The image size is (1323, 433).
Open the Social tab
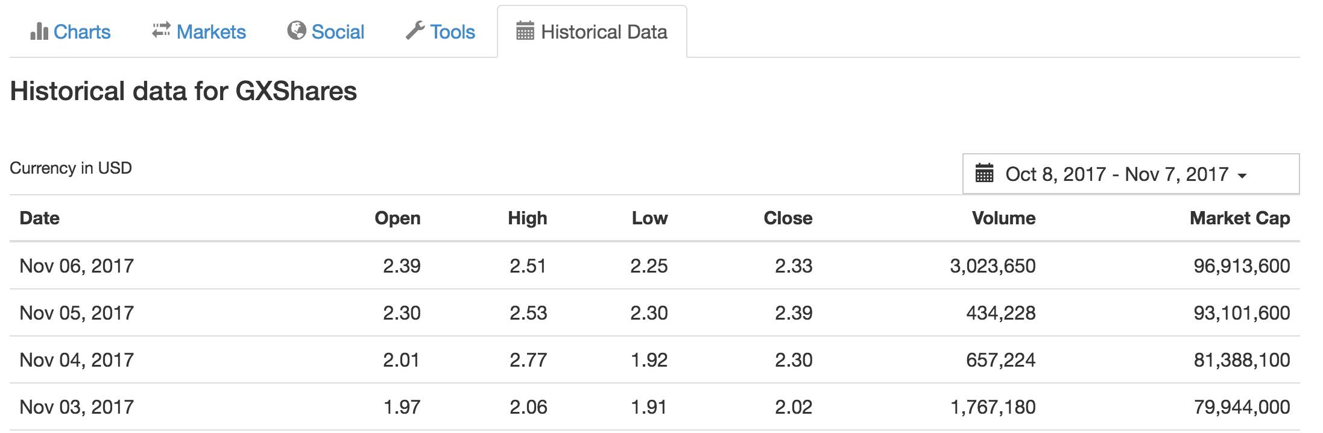click(338, 31)
